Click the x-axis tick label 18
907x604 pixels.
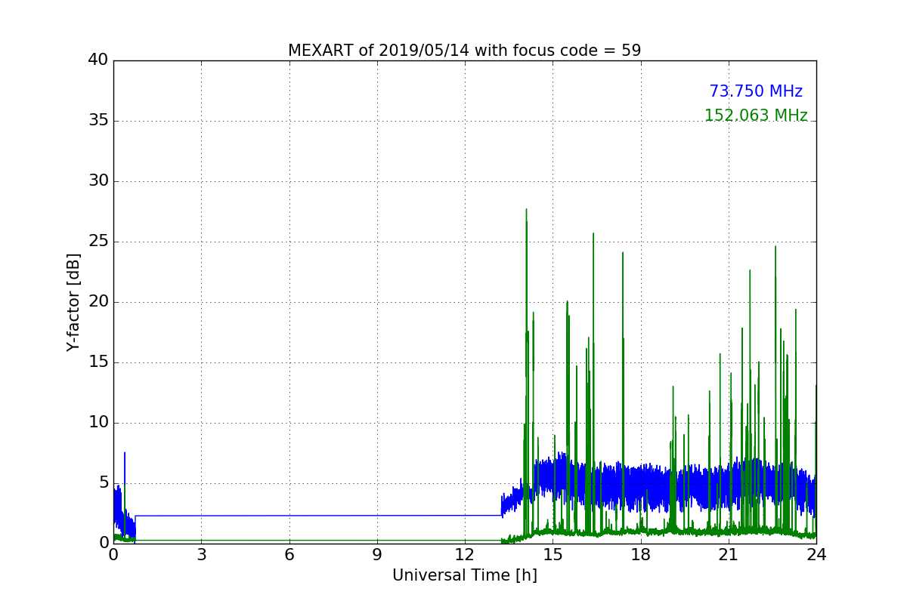[x=641, y=554]
